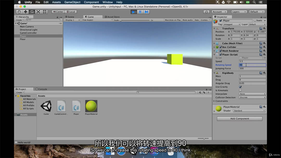Screen dimensions: 281x158
Task: Open the Layers dropdown in toolbar
Action: [x=239, y=12]
